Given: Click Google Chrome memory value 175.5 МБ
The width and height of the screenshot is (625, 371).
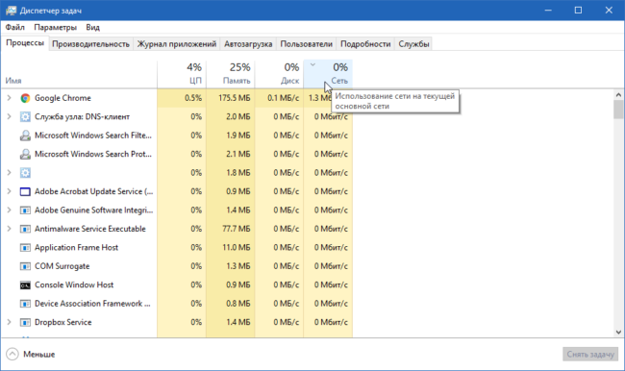Looking at the screenshot, I should [235, 98].
